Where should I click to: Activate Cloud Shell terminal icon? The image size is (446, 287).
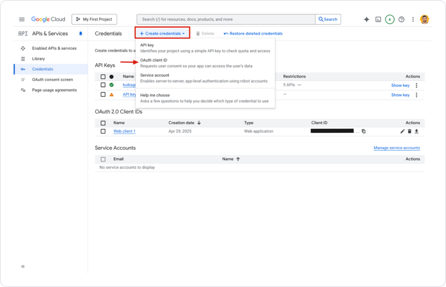[378, 19]
